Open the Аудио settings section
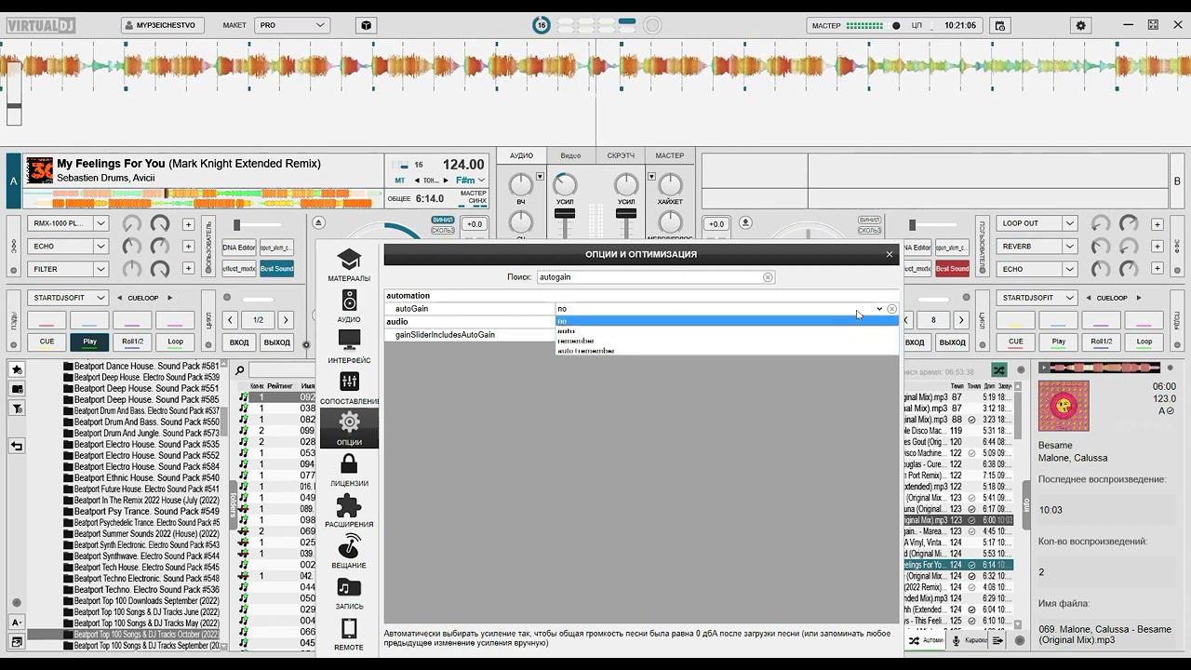1191x670 pixels. pos(349,306)
